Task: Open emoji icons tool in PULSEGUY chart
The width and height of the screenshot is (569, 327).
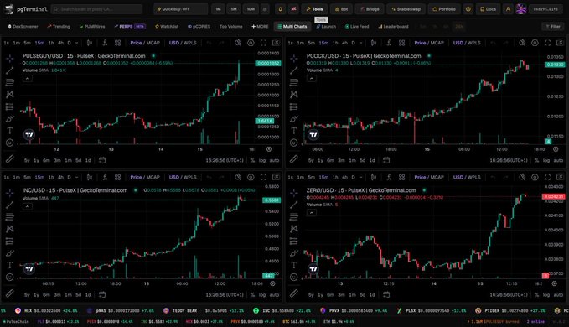Action: (x=10, y=143)
